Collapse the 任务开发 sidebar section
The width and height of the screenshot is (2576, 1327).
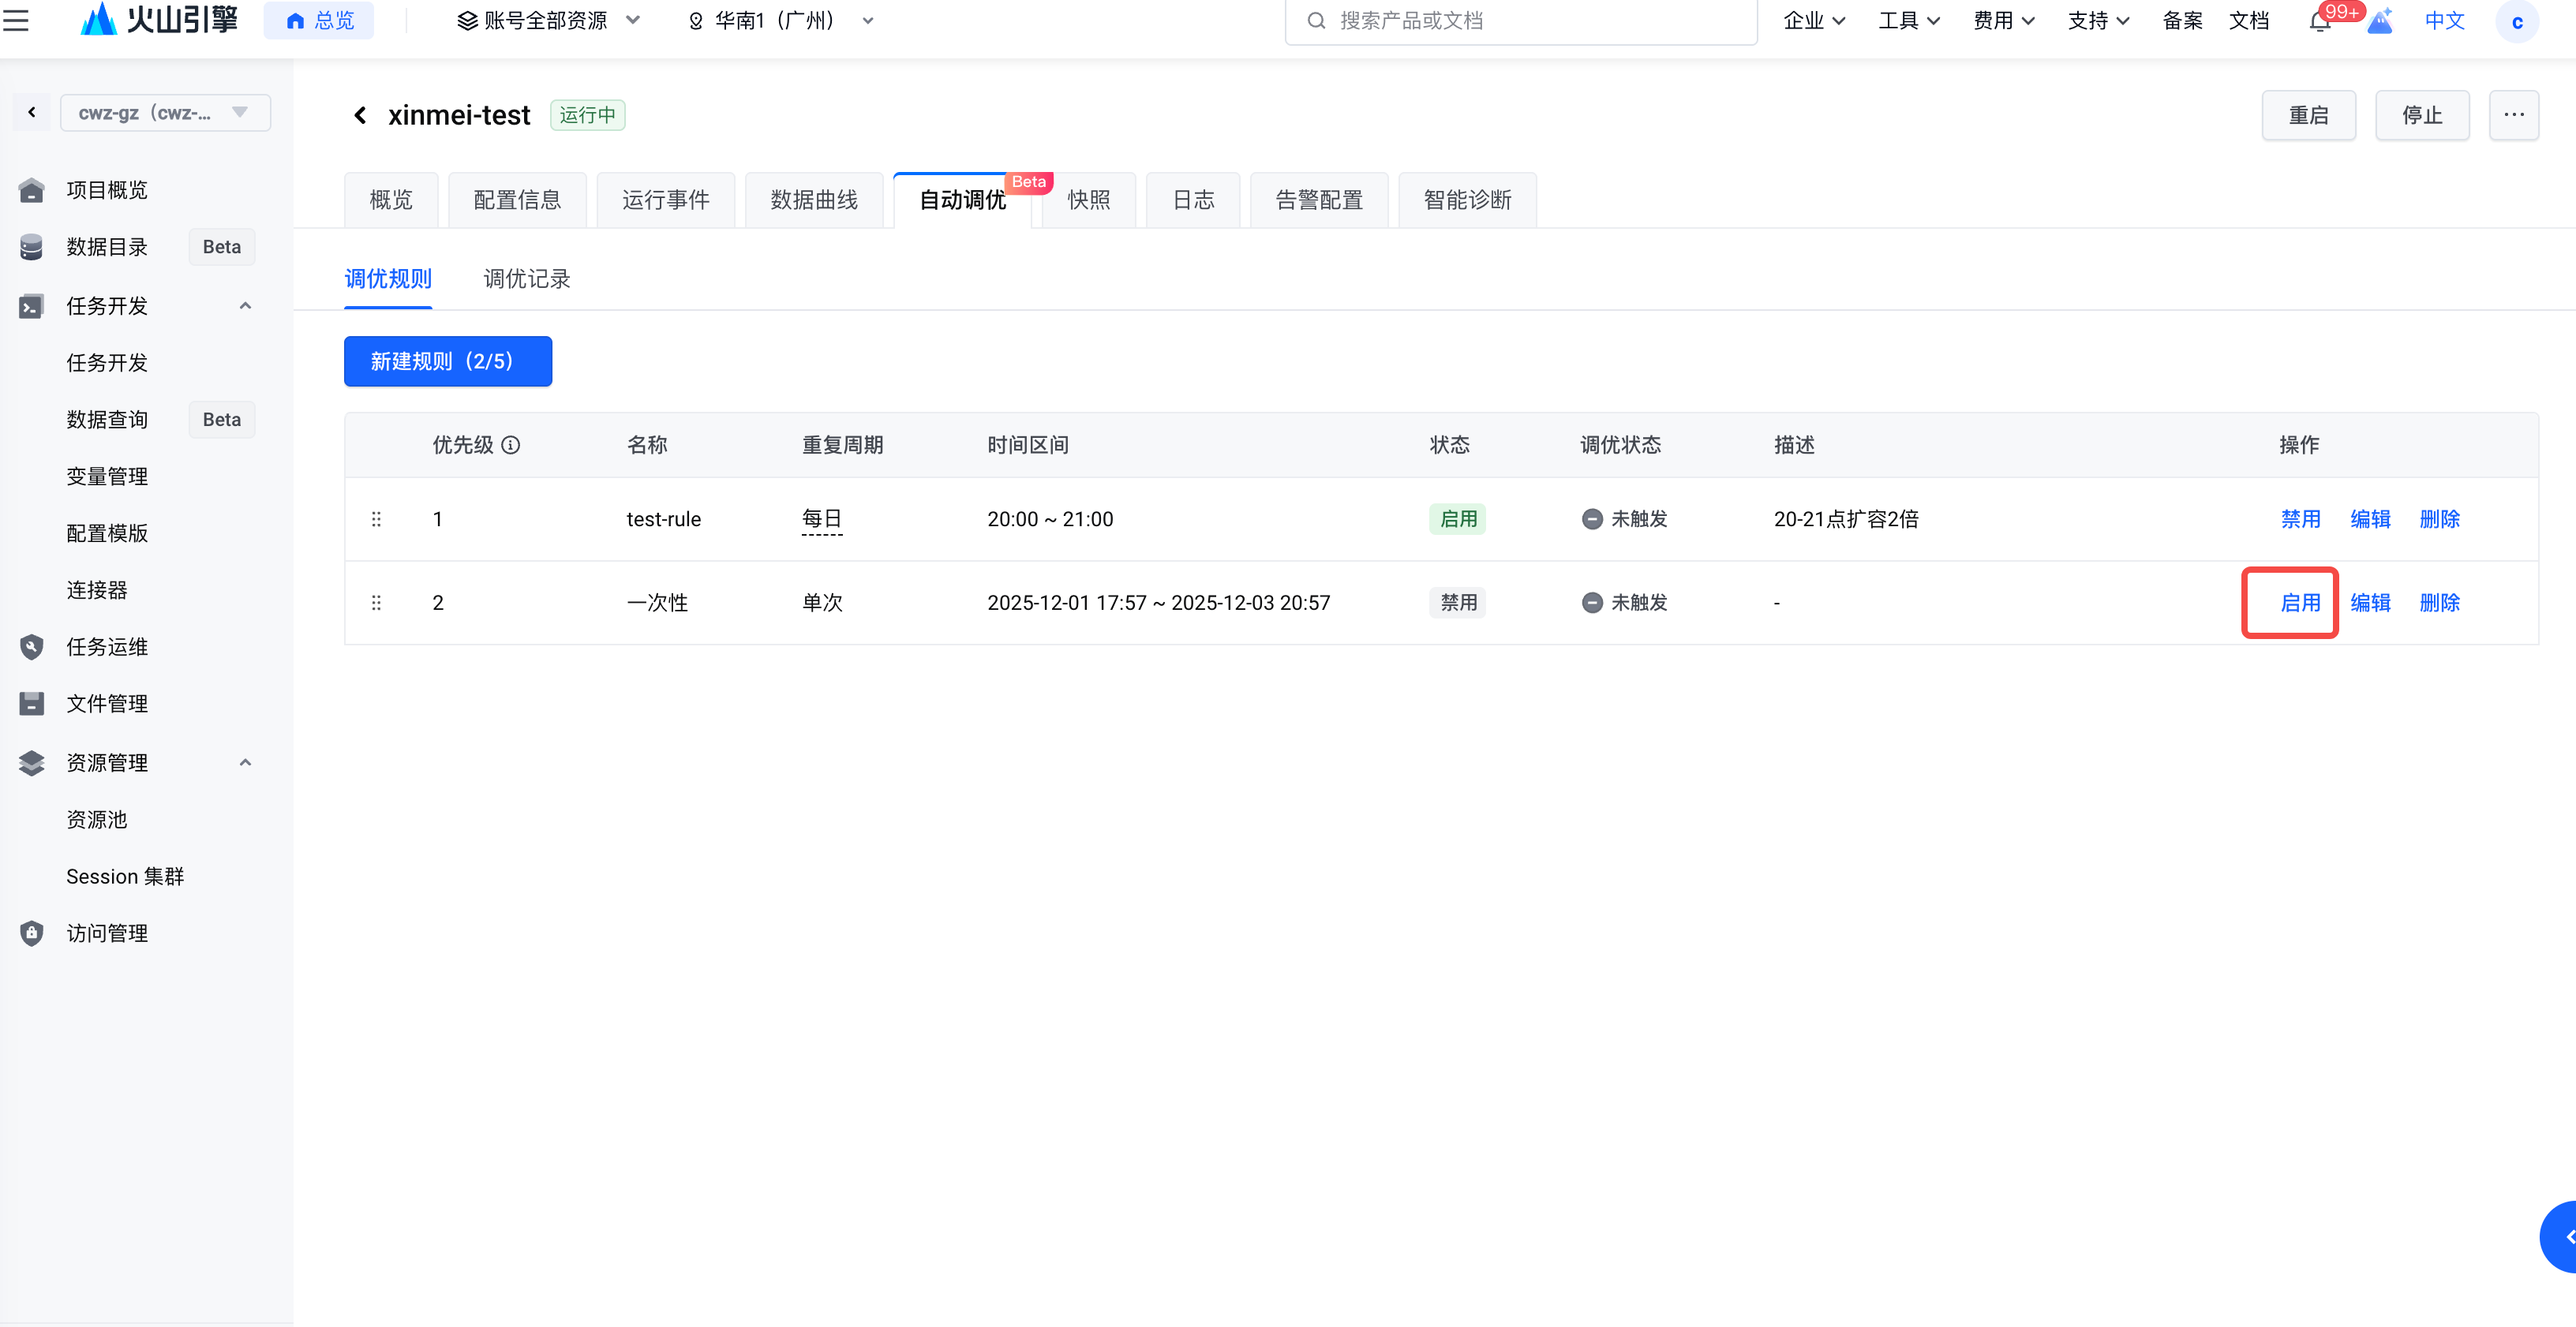click(x=245, y=306)
